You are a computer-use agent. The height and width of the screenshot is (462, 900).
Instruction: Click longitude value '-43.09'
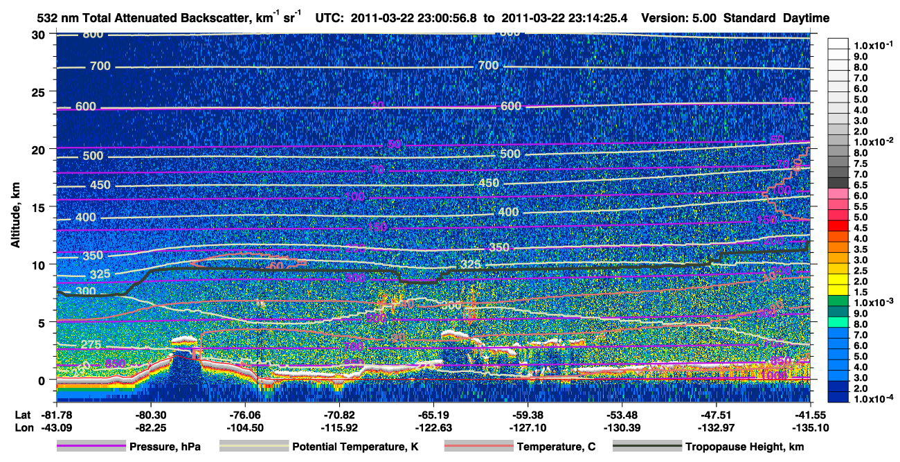point(56,428)
